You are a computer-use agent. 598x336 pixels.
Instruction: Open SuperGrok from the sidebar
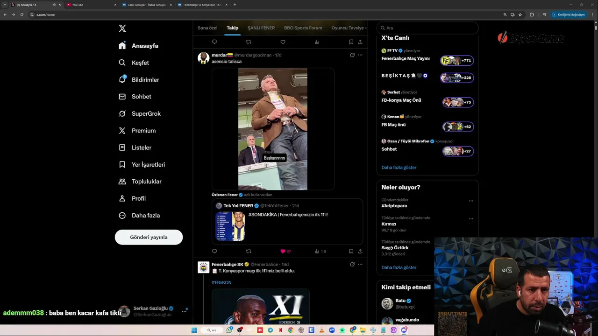coord(139,113)
